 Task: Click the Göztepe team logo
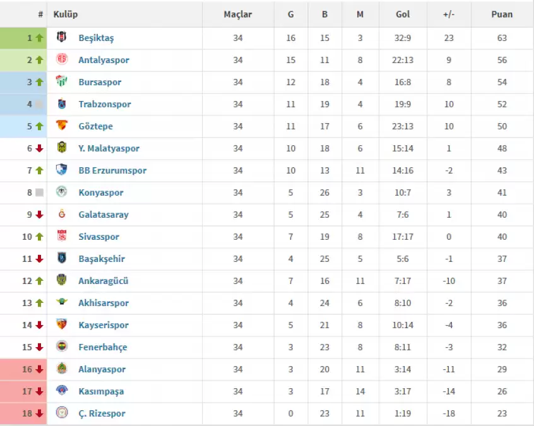click(61, 126)
